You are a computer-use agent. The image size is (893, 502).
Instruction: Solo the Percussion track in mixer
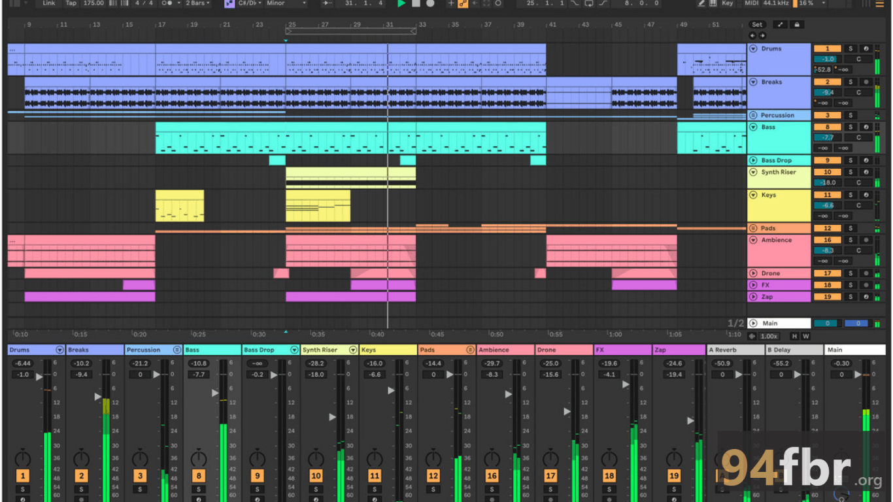(140, 490)
